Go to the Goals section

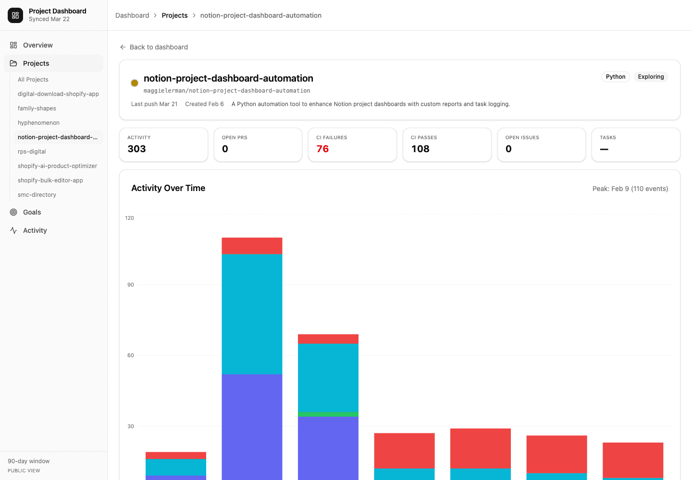pos(53,212)
